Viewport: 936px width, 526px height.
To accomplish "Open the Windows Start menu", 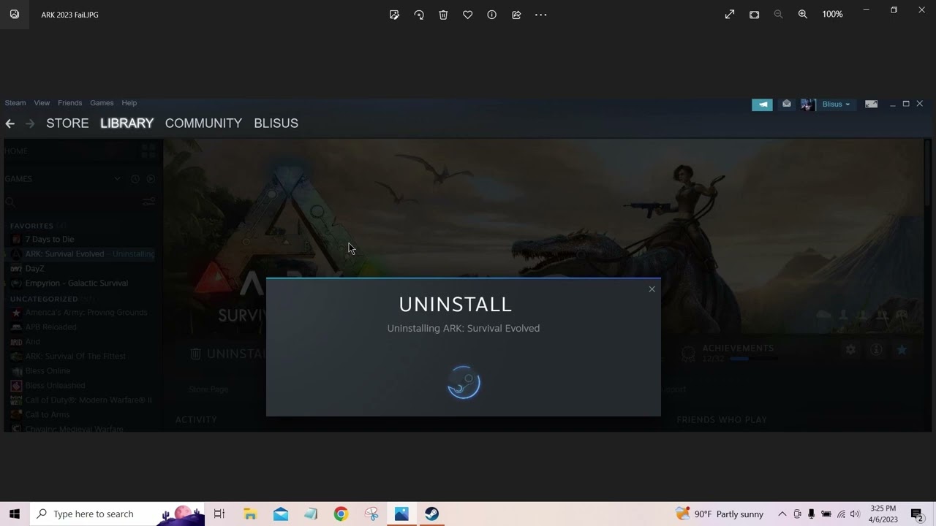I will pyautogui.click(x=15, y=514).
